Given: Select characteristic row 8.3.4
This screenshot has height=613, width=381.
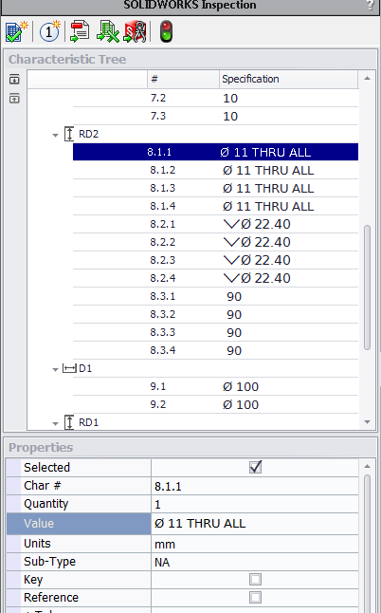Looking at the screenshot, I should coord(215,350).
